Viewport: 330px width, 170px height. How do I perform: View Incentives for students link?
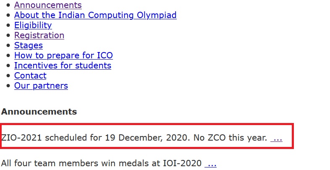click(x=63, y=66)
